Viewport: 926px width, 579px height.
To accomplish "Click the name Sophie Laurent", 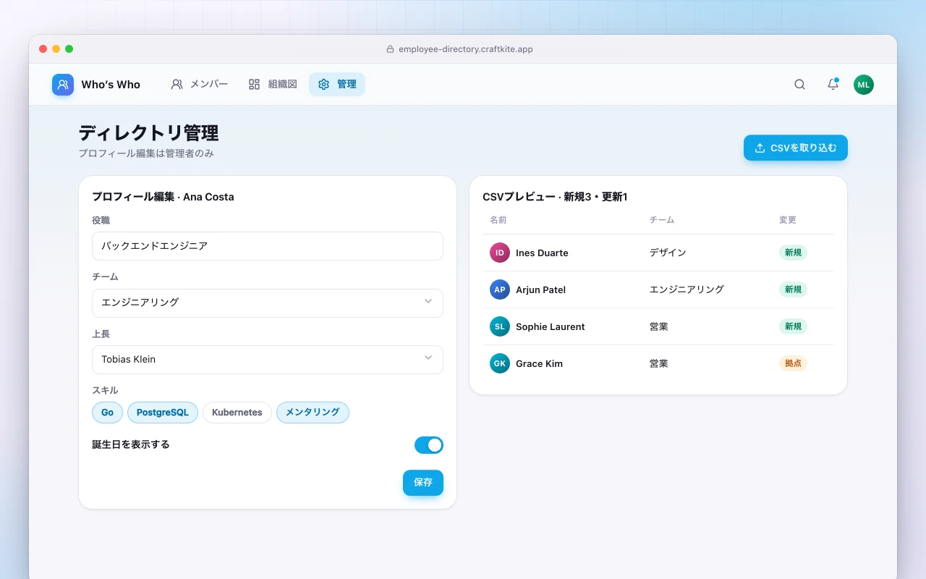I will point(551,326).
